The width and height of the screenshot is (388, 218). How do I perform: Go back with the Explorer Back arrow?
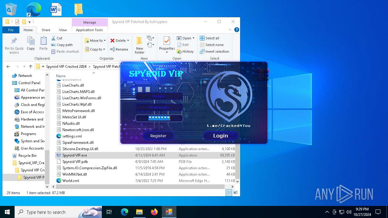click(8, 67)
